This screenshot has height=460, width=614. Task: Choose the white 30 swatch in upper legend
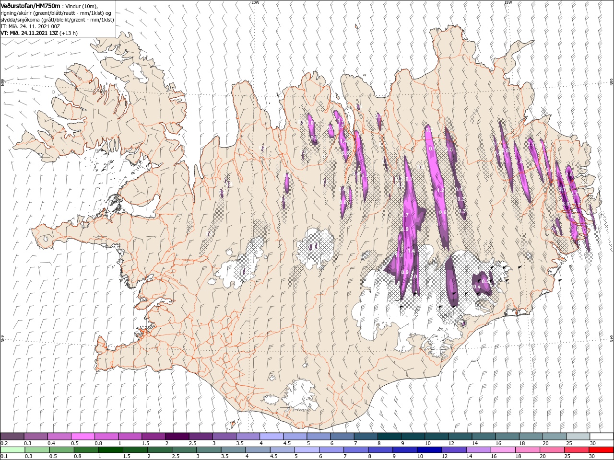pos(602,437)
